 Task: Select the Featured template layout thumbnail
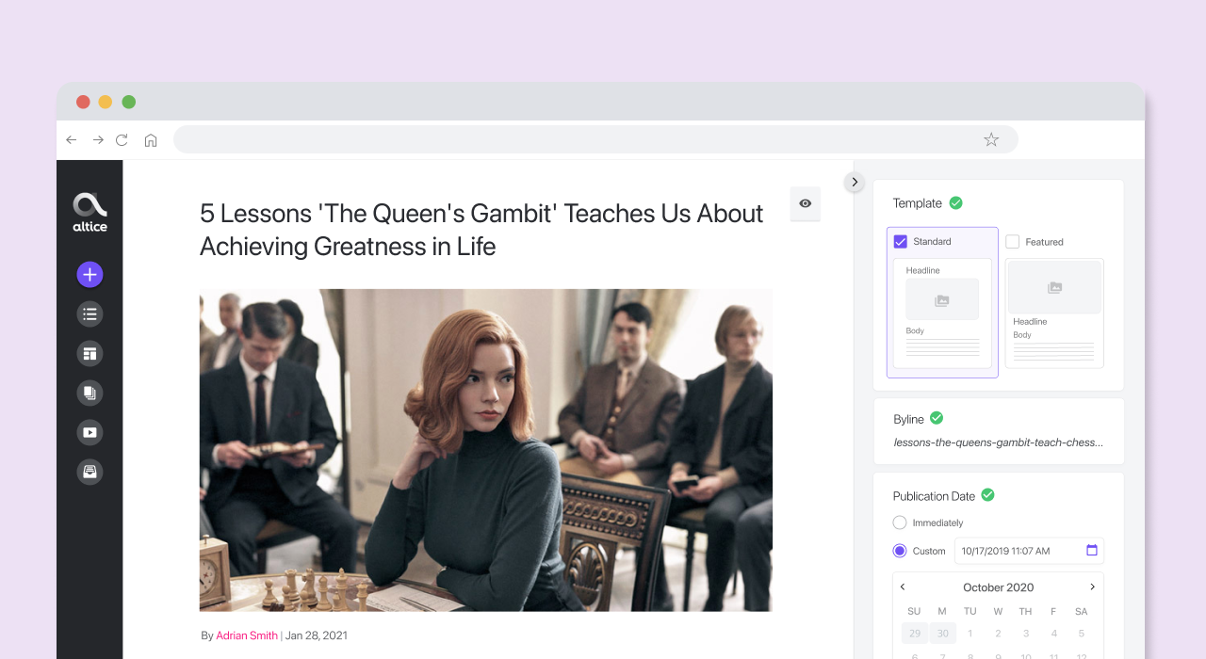coord(1054,313)
